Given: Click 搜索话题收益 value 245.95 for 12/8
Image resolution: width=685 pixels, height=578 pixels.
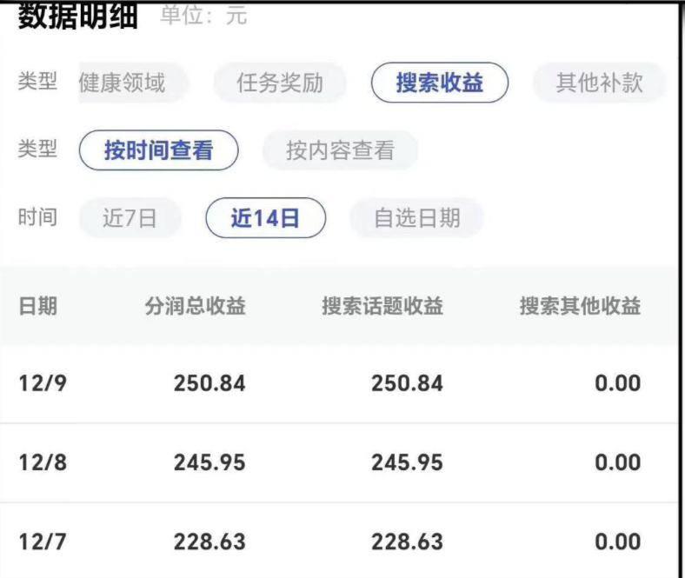Looking at the screenshot, I should point(407,462).
